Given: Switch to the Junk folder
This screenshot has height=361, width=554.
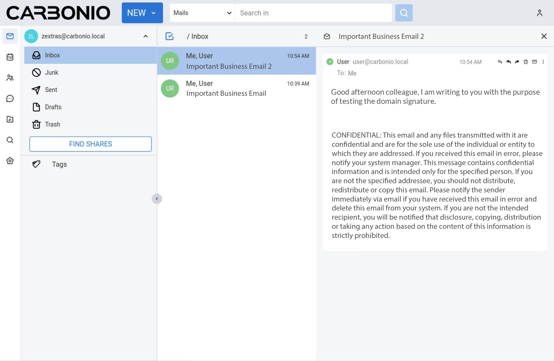Looking at the screenshot, I should [x=52, y=72].
